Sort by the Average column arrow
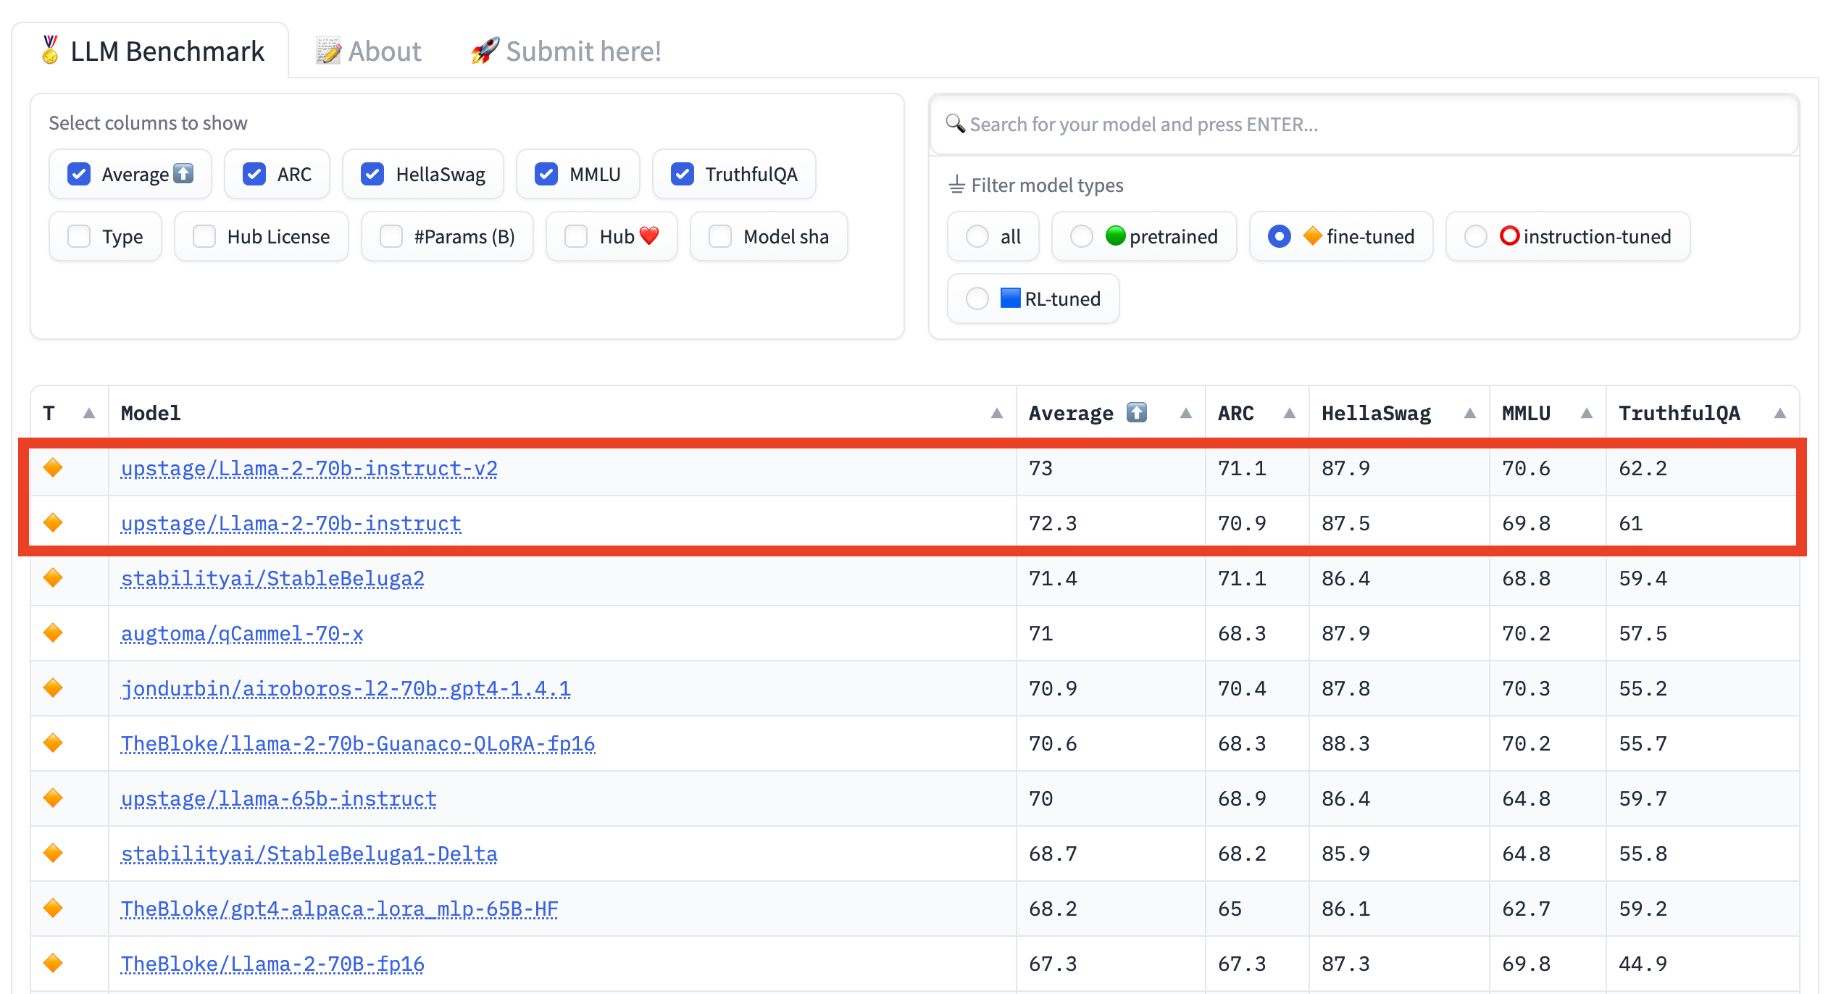The width and height of the screenshot is (1836, 994). [1186, 413]
